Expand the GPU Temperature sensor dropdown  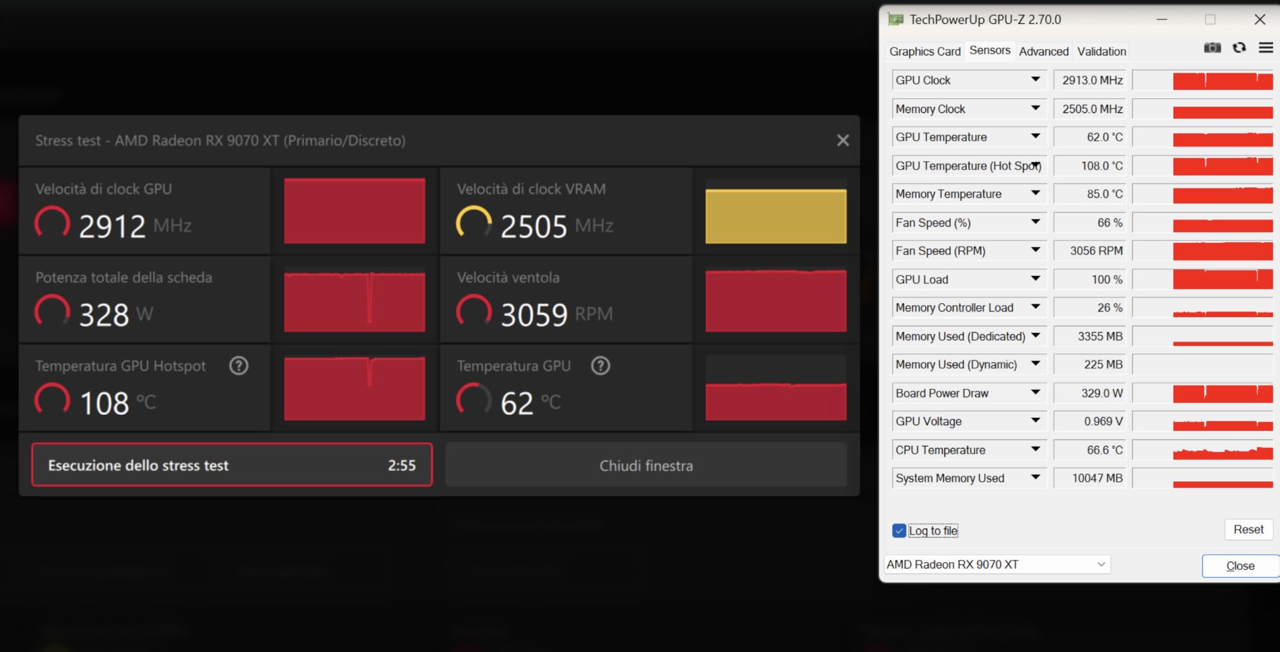(x=1036, y=136)
